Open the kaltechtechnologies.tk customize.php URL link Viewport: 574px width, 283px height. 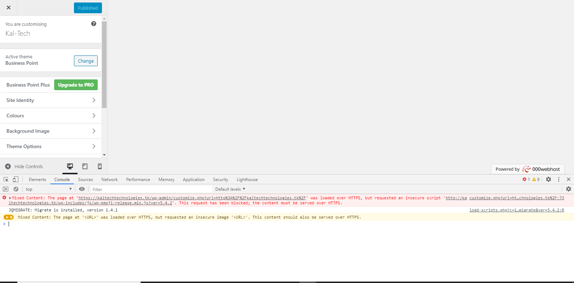[x=192, y=198]
